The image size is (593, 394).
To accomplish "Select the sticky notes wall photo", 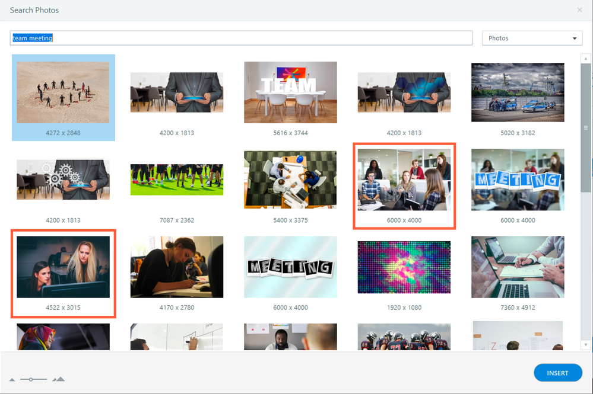I will 518,336.
